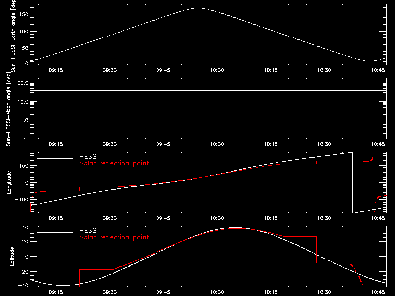This screenshot has width=395, height=296.
Task: Click 09:30 time label under Moon angle plot
Action: 110,144
